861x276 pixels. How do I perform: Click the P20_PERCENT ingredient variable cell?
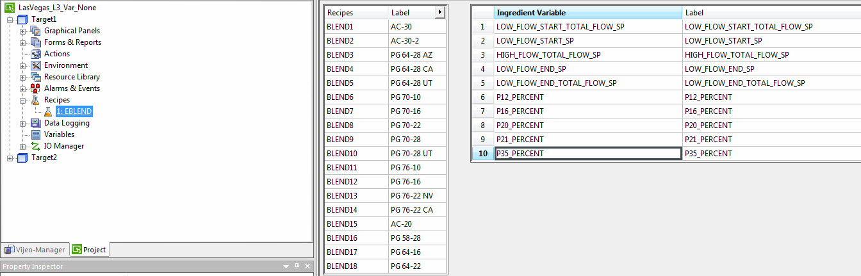588,126
